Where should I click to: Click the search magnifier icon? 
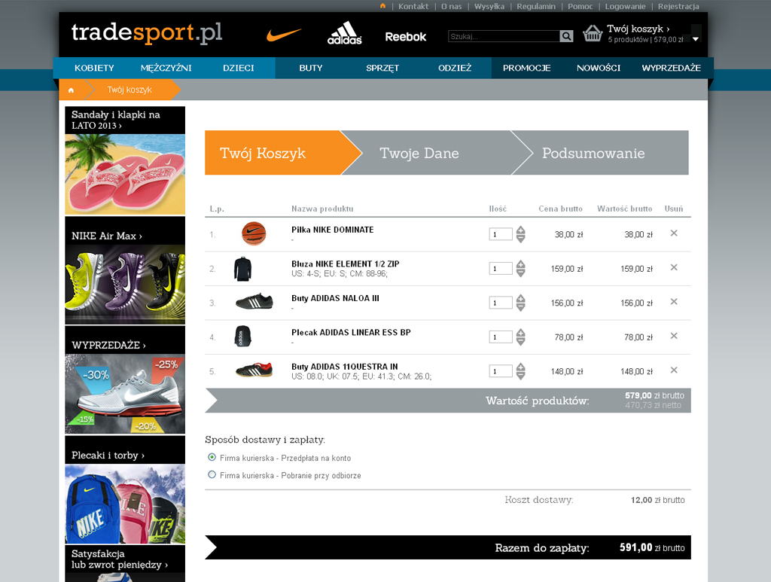tap(566, 36)
